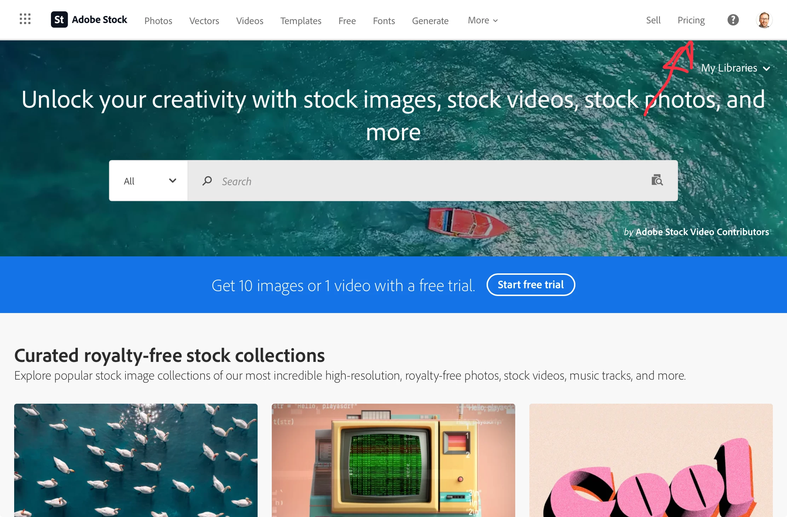The width and height of the screenshot is (787, 517).
Task: Open the Pricing link
Action: click(x=691, y=20)
